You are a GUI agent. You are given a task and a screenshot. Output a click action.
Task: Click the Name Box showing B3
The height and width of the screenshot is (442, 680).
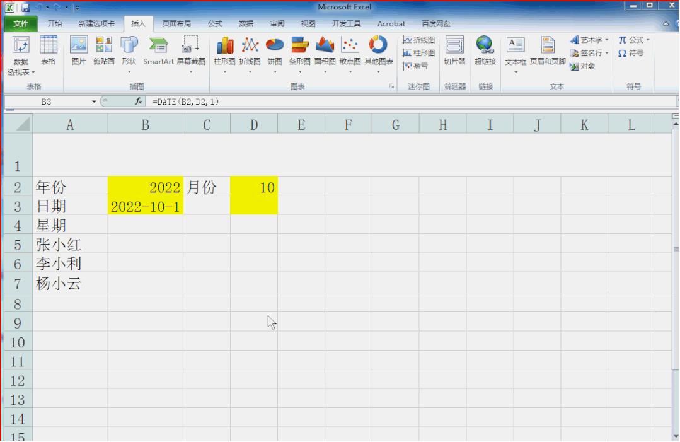(x=47, y=102)
